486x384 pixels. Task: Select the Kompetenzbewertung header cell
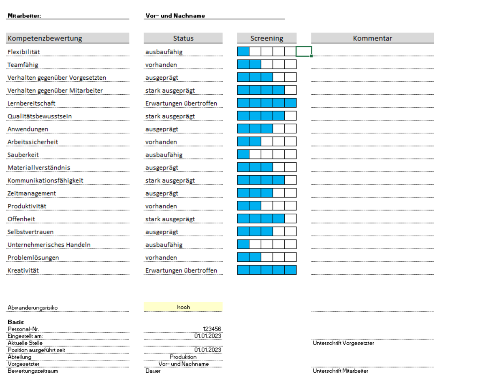click(x=67, y=38)
